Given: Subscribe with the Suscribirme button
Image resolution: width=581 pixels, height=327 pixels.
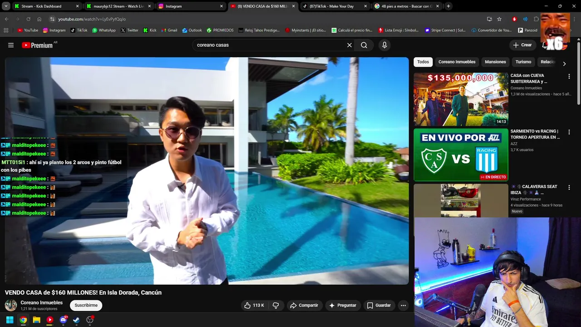Looking at the screenshot, I should (x=86, y=305).
